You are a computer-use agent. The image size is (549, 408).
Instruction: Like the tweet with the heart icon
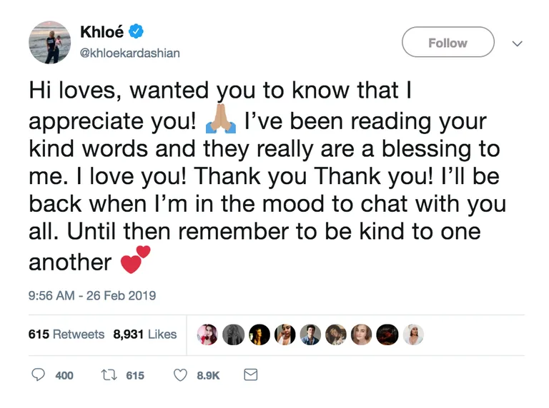(x=180, y=375)
